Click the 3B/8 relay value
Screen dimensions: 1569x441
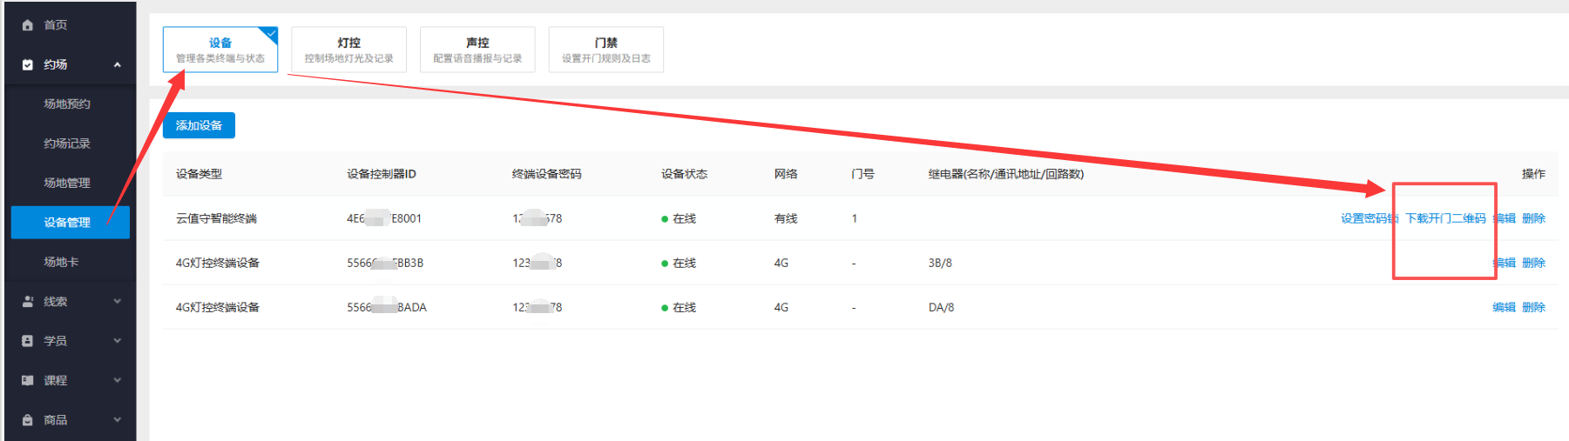[x=940, y=263]
